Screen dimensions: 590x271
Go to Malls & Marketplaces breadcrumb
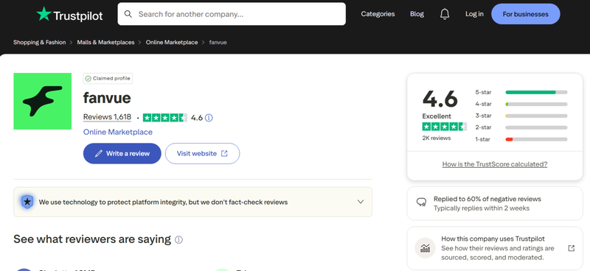(105, 43)
